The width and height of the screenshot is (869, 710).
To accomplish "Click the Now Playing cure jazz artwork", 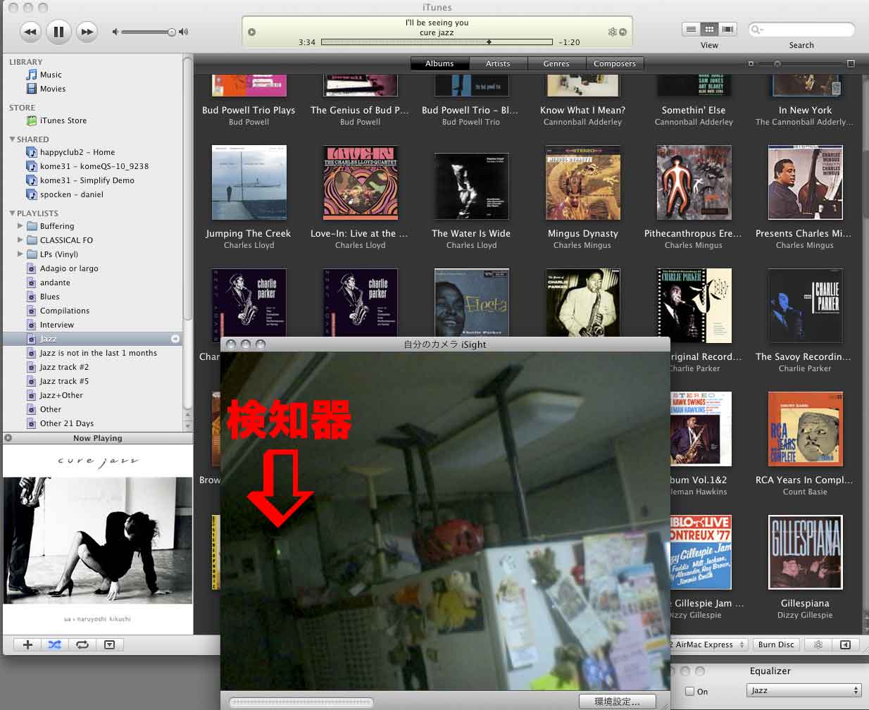I will (x=98, y=540).
